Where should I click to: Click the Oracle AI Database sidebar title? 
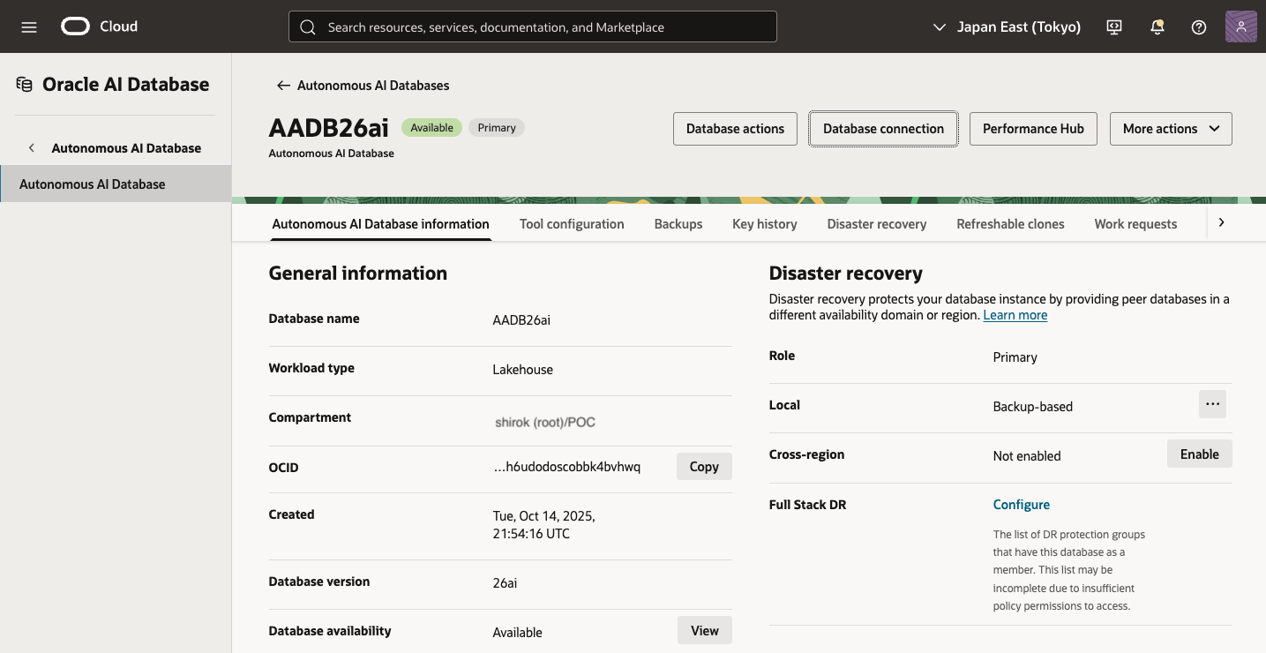click(126, 85)
